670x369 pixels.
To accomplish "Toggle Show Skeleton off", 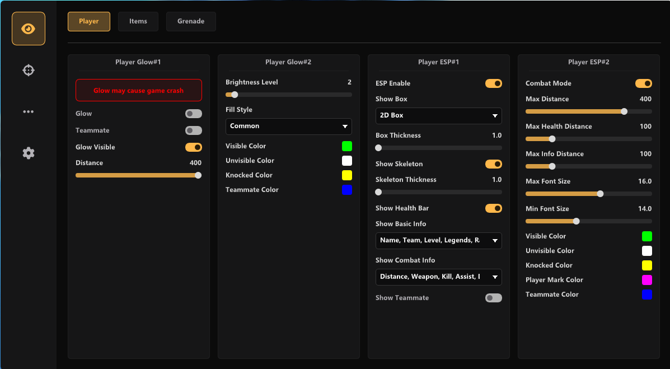I will [x=494, y=164].
